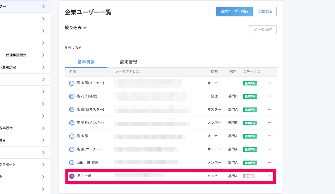Click purple avatar of 振井 一郎
The width and height of the screenshot is (335, 194).
point(72,176)
